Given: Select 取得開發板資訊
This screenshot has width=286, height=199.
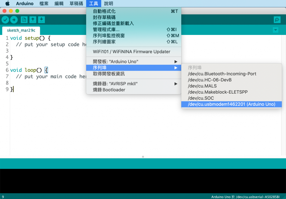Looking at the screenshot, I should coord(134,74).
